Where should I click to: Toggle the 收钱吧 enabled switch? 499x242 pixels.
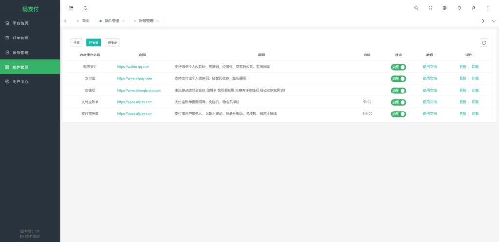tap(398, 91)
